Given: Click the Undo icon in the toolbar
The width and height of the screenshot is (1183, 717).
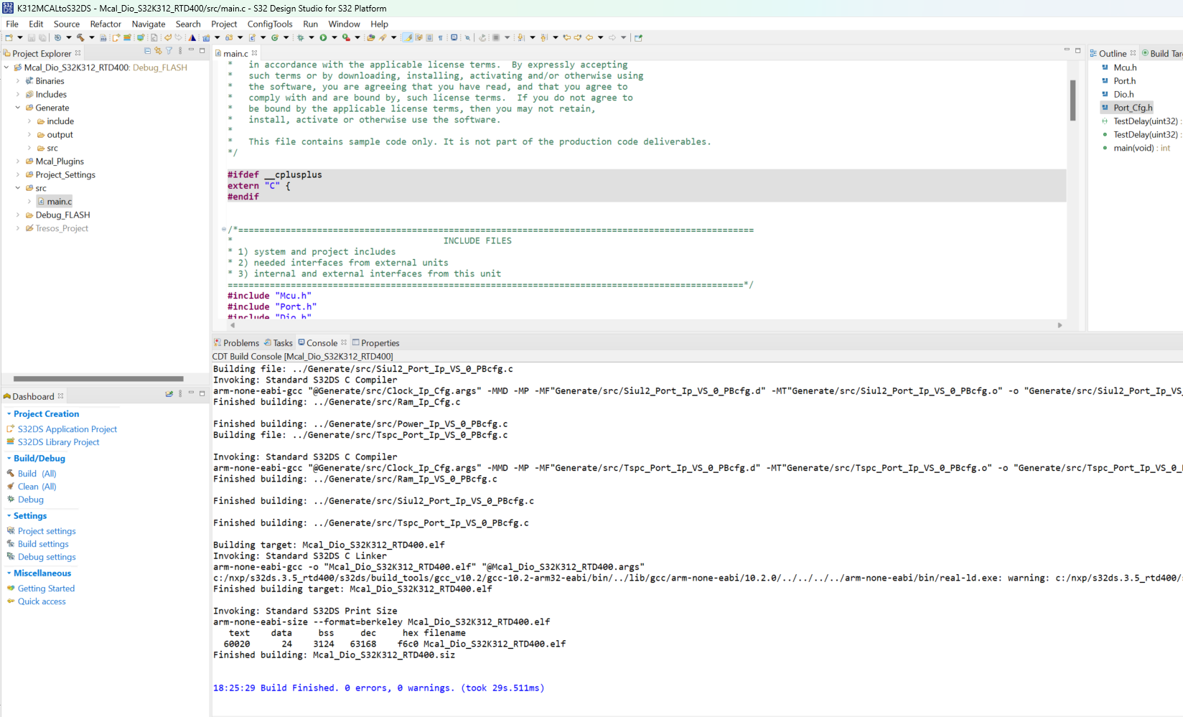Looking at the screenshot, I should pos(168,37).
